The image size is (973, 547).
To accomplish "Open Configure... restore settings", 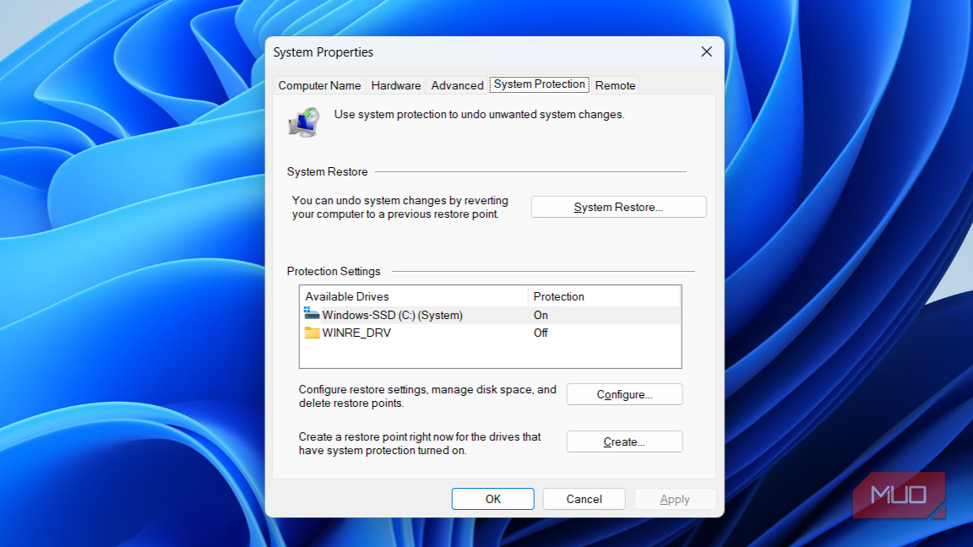I will pyautogui.click(x=624, y=394).
